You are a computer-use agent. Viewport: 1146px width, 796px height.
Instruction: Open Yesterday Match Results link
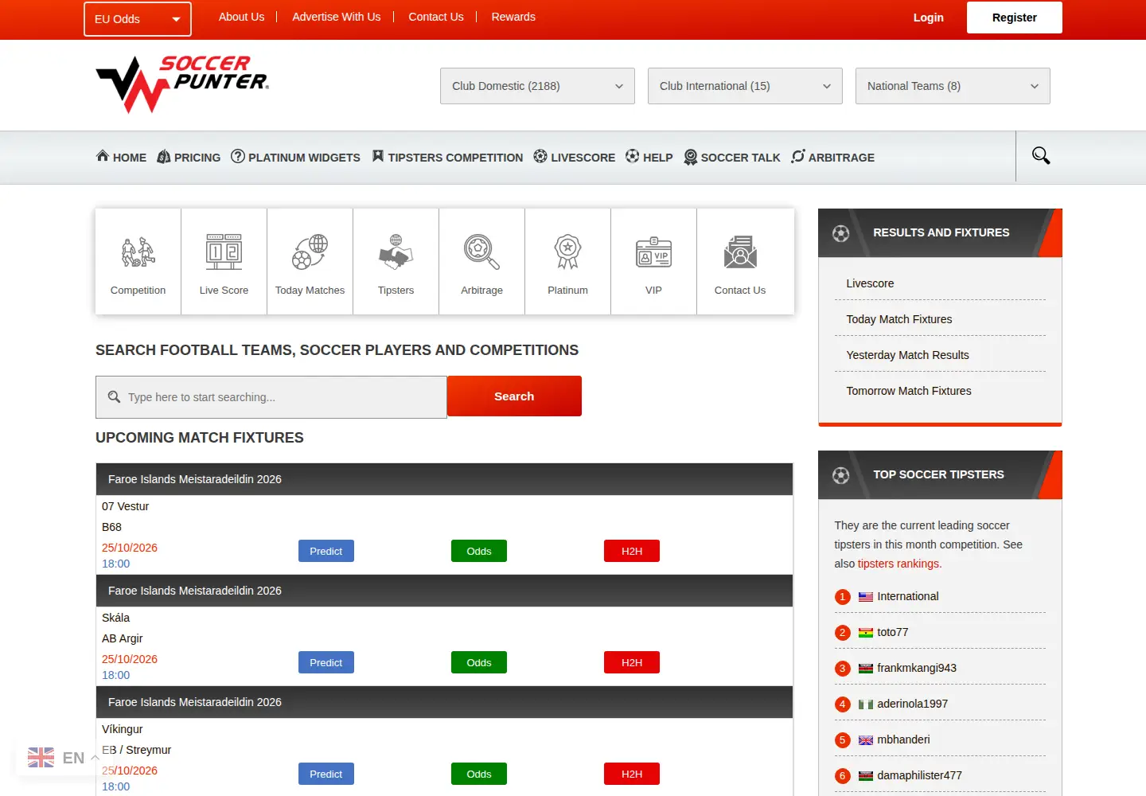point(908,355)
